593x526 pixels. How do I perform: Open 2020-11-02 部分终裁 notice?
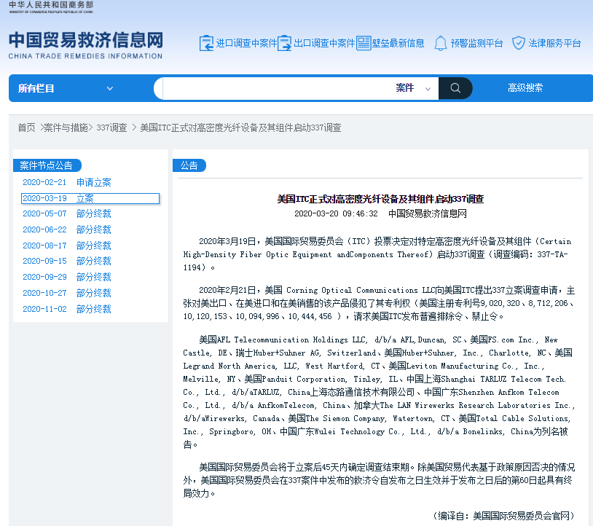pyautogui.click(x=67, y=309)
